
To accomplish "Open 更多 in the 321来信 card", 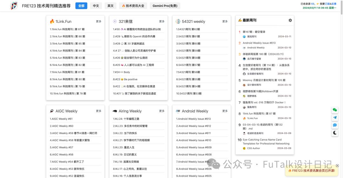I will 162,21.
